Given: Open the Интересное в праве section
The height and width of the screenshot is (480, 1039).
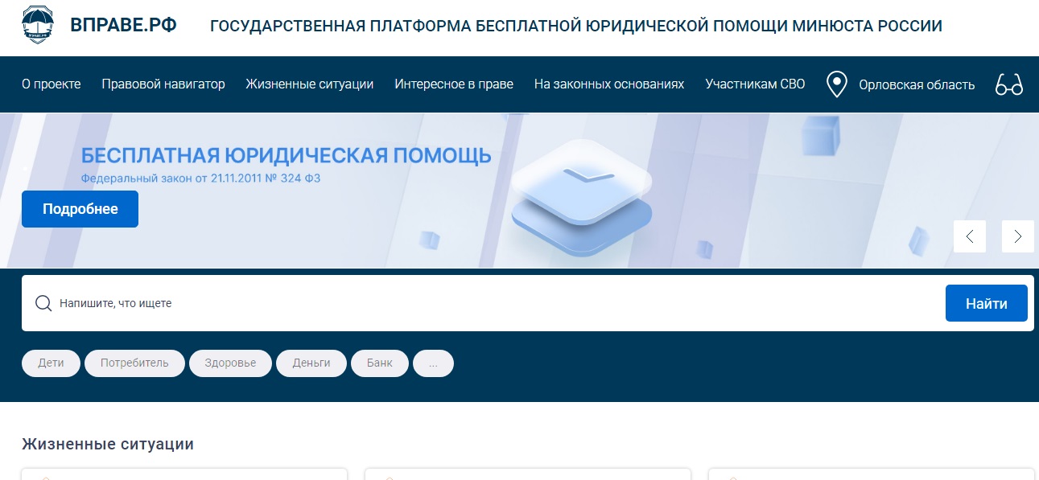Looking at the screenshot, I should (454, 84).
